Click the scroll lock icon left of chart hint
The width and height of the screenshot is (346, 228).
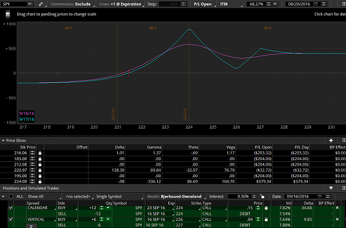pos(8,15)
